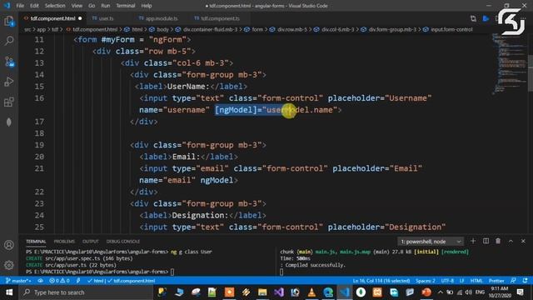Open the Accounts menu icon
The width and height of the screenshot is (533, 300).
coord(9,245)
